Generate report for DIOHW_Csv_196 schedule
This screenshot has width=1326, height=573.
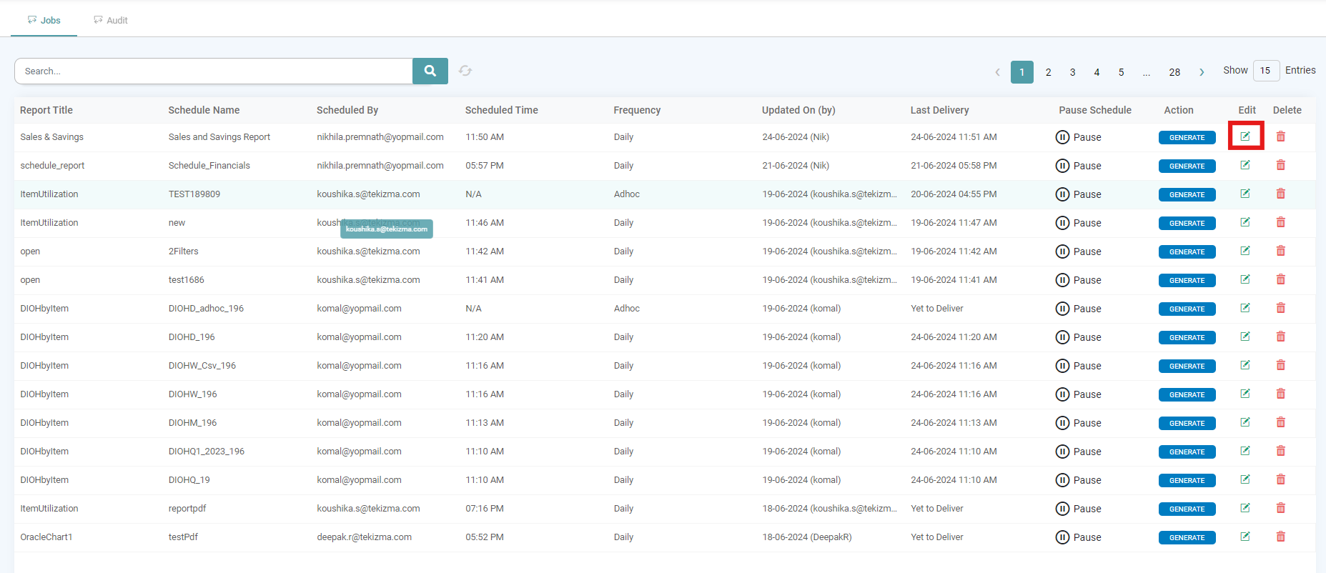tap(1187, 366)
